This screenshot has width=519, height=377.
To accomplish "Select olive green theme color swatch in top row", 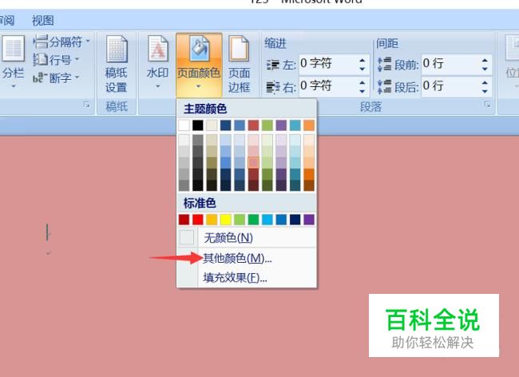I will point(267,125).
